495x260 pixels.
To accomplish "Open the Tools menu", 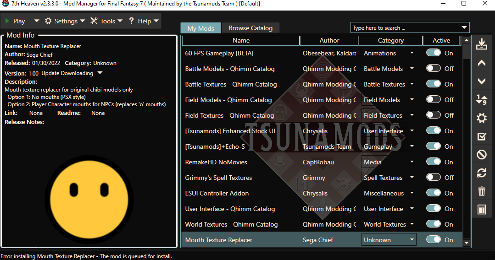I will point(106,21).
